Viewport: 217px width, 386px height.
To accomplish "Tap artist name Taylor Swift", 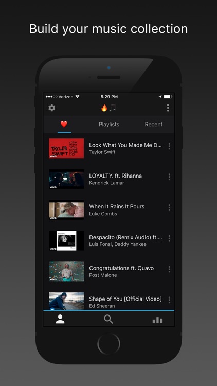I will point(102,152).
